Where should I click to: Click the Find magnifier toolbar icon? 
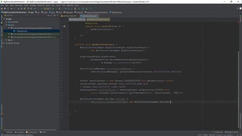point(28,9)
